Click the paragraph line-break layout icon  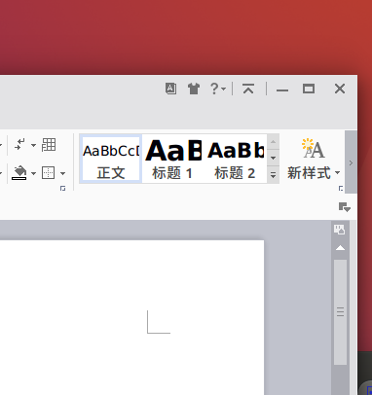(x=20, y=145)
